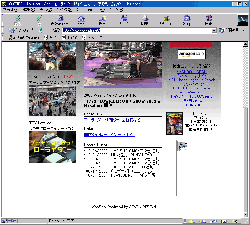Open Composer from component bar
Viewport: 250px width, 225px height.
(235, 221)
